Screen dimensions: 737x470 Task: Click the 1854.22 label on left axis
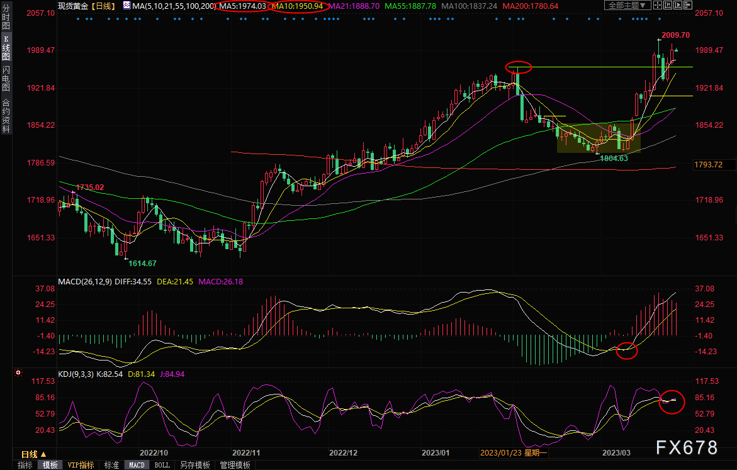tap(41, 125)
